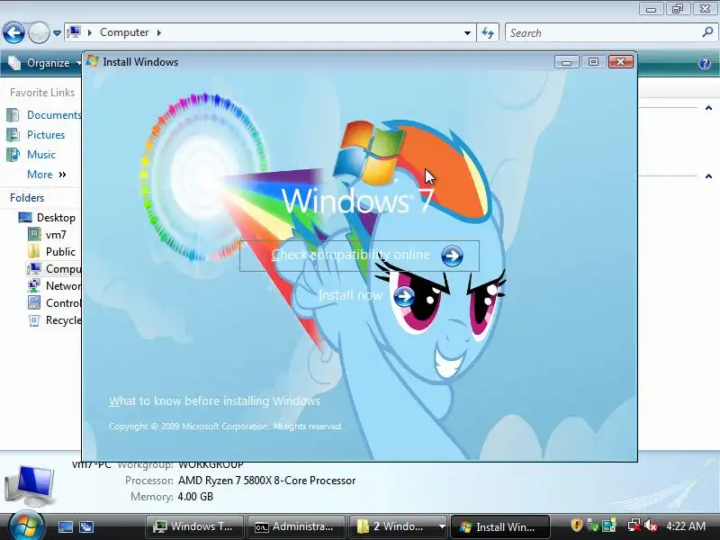
Task: Expand the root arrow before Computer breadcrumb
Action: 89,32
